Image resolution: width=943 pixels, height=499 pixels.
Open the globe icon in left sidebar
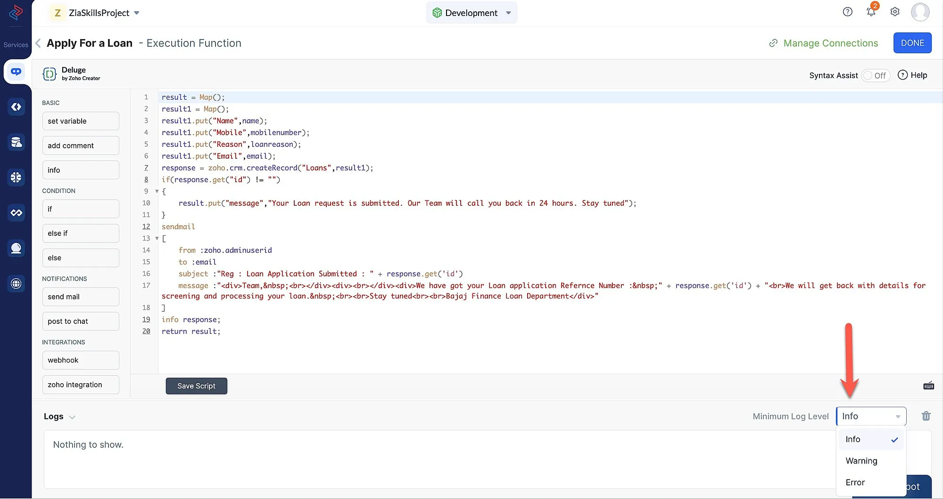pos(16,283)
